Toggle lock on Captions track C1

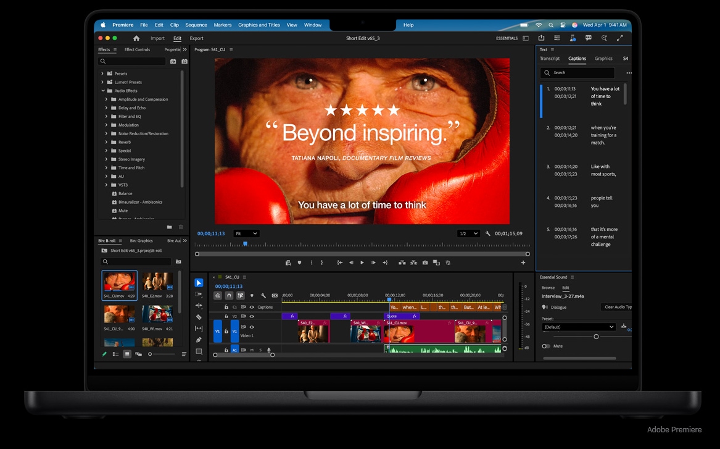pos(226,307)
